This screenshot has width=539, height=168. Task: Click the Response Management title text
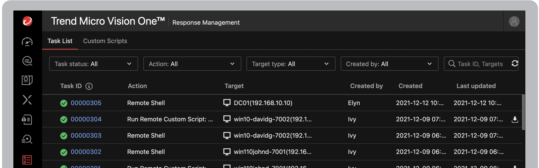[206, 23]
